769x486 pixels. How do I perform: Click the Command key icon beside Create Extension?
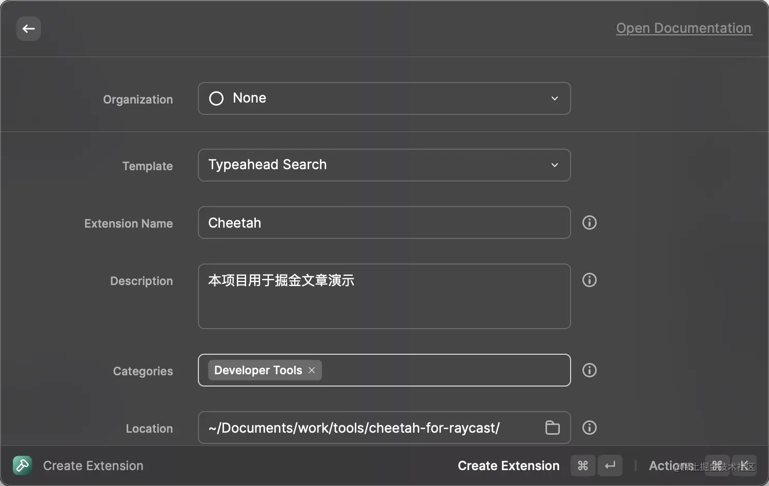click(583, 465)
